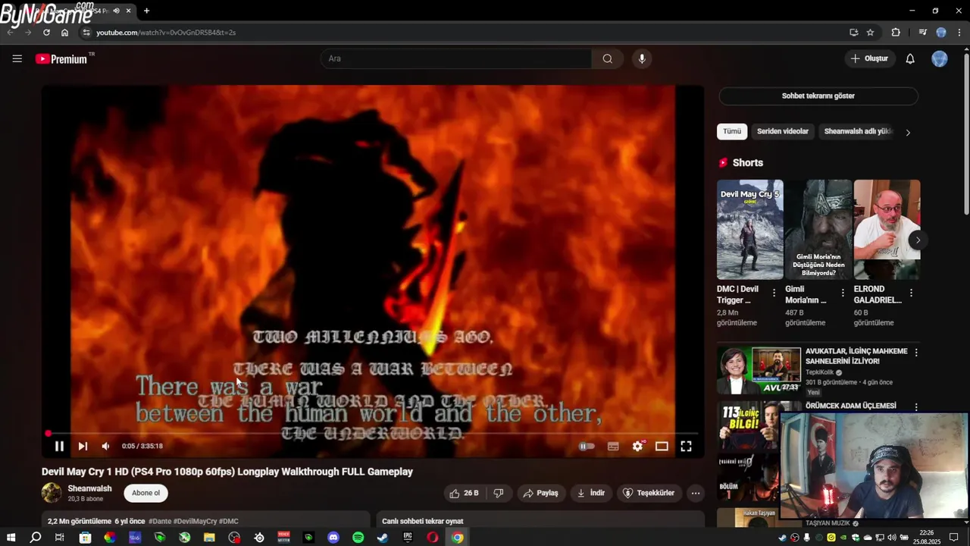Click the Teşekkürler button
The height and width of the screenshot is (546, 970).
pos(649,493)
